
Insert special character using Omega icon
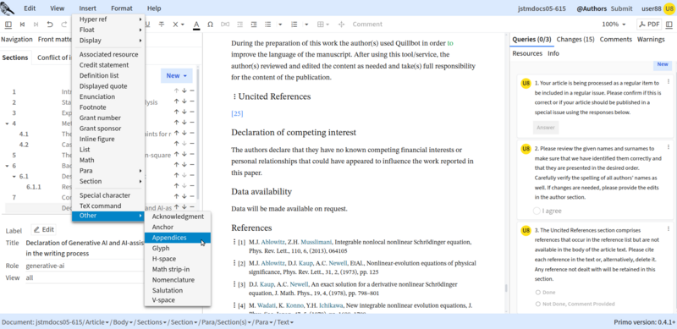(210, 25)
